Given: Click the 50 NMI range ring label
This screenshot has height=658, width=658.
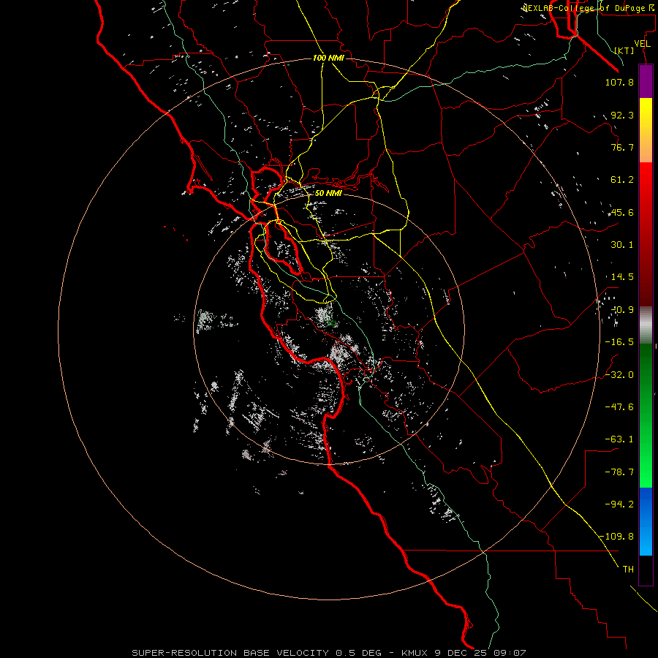Looking at the screenshot, I should click(x=328, y=193).
